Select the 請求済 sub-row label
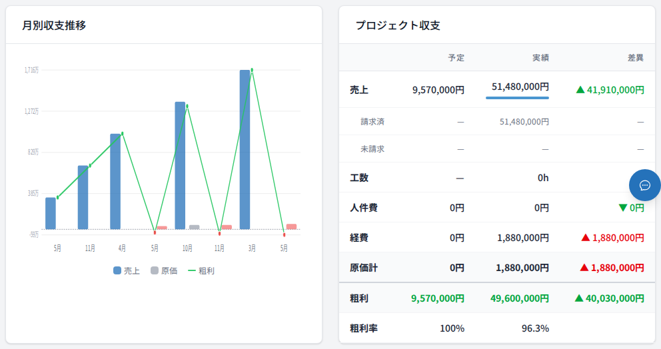The image size is (661, 349). (x=372, y=122)
